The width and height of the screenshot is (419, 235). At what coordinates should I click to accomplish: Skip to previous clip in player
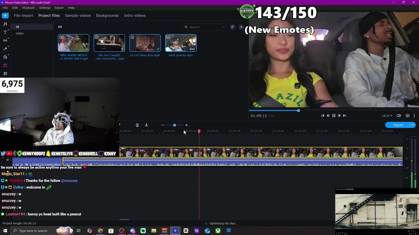[x=322, y=116]
